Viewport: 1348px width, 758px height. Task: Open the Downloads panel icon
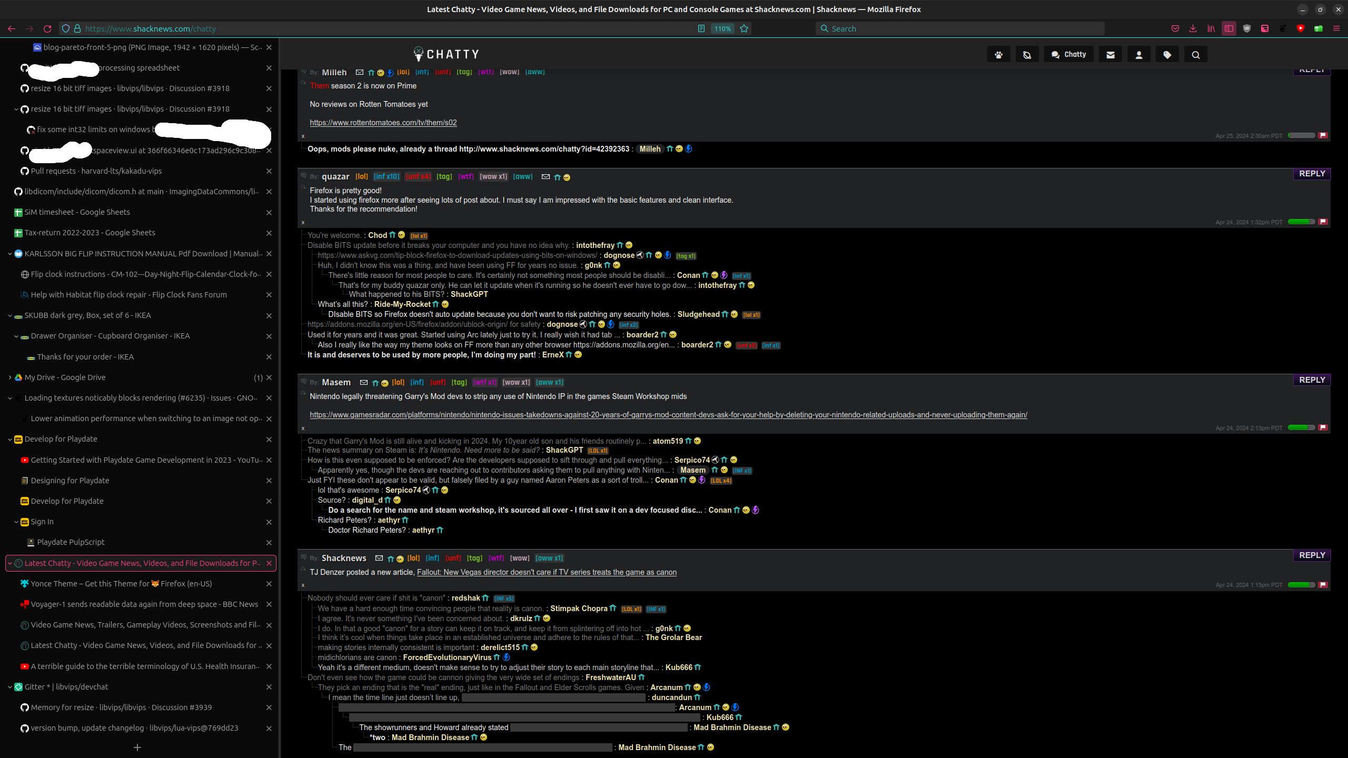pyautogui.click(x=1193, y=28)
